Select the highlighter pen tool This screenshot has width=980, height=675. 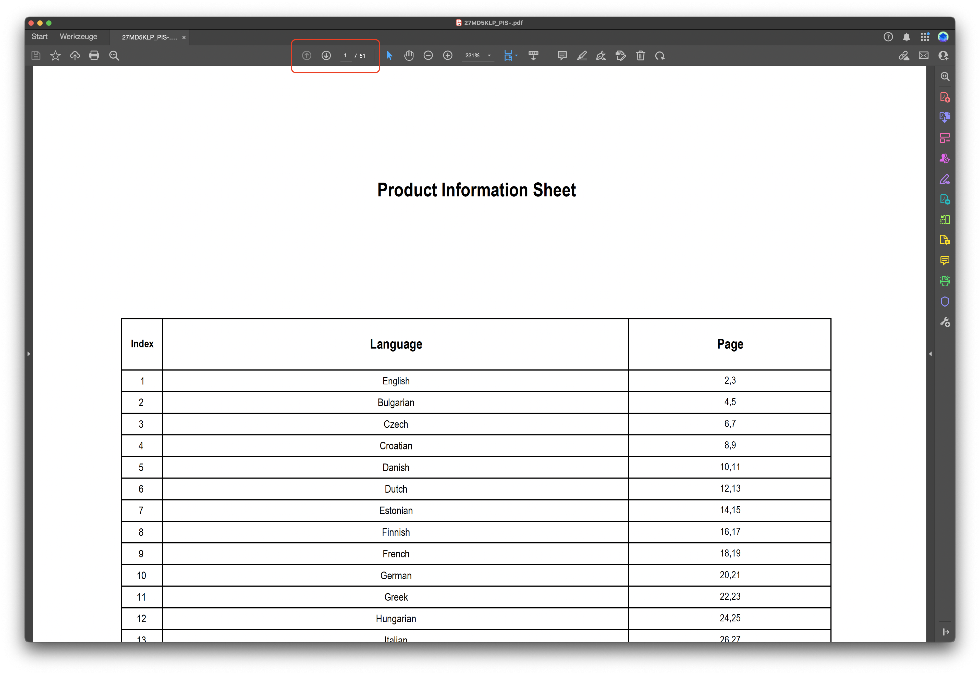tap(581, 55)
